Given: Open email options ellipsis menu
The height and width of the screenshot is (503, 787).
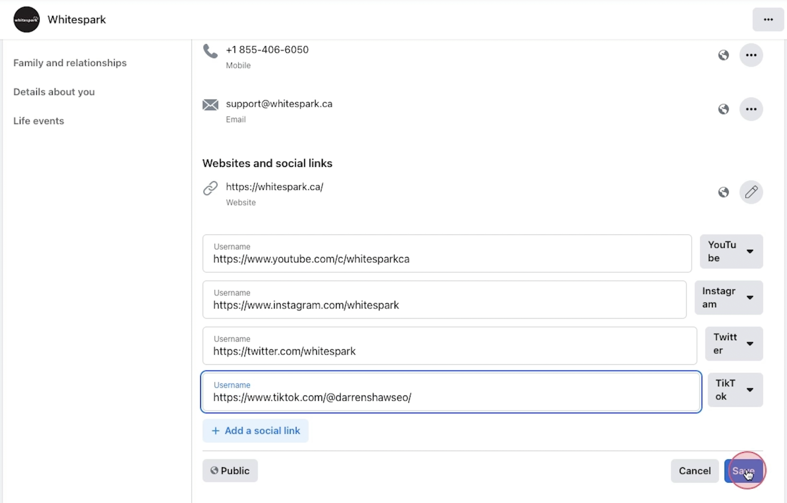Looking at the screenshot, I should [751, 109].
